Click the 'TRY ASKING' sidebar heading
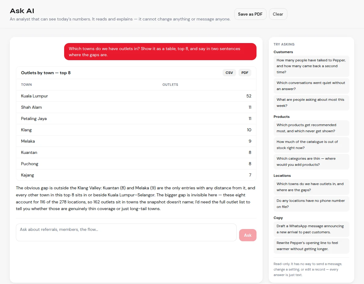 284,44
